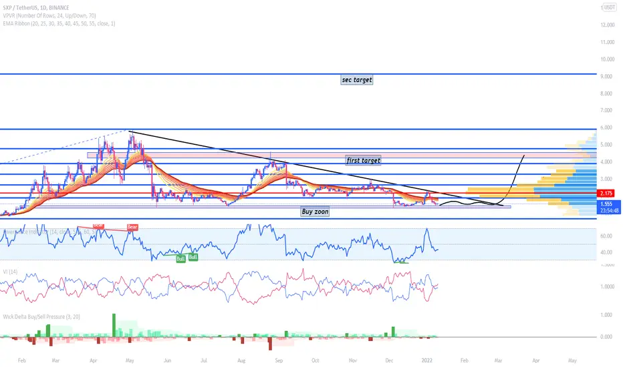Click the 1.0000 VI scale value

(x=607, y=286)
